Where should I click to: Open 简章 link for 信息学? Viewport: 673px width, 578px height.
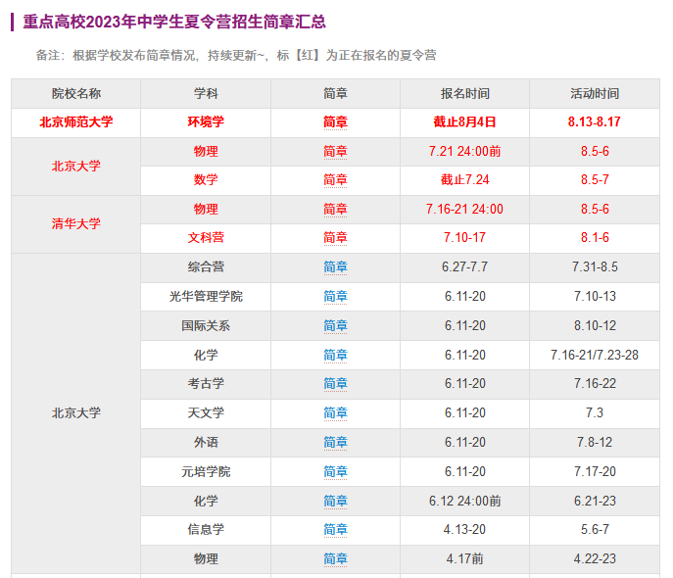335,530
